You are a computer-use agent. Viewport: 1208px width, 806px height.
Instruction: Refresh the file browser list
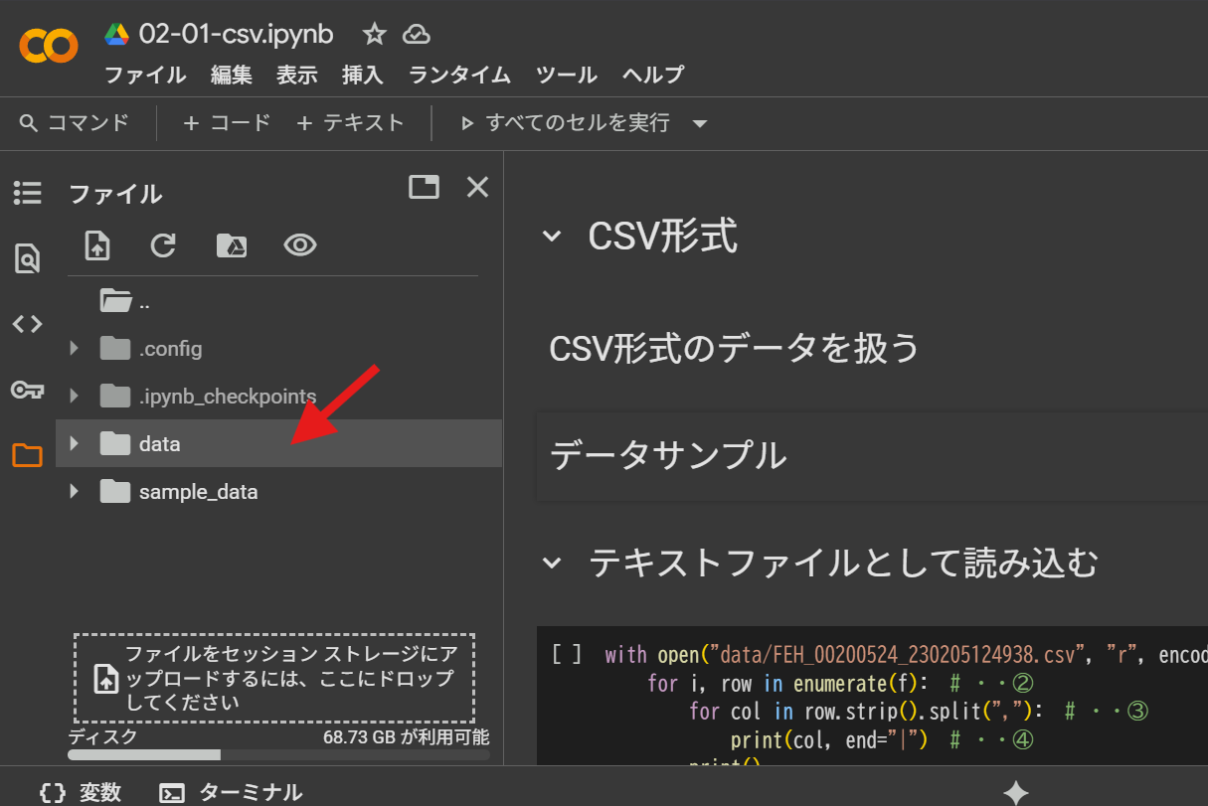coord(163,245)
